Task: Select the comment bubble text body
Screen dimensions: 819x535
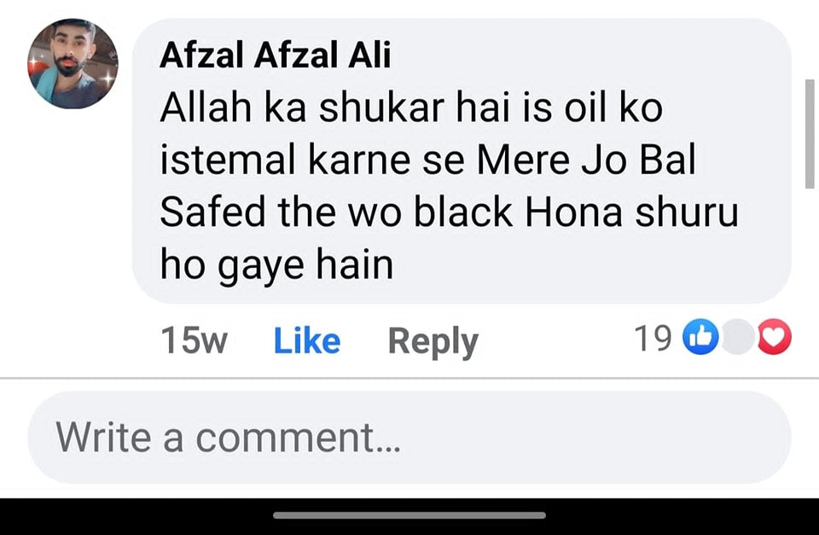Action: pyautogui.click(x=449, y=185)
